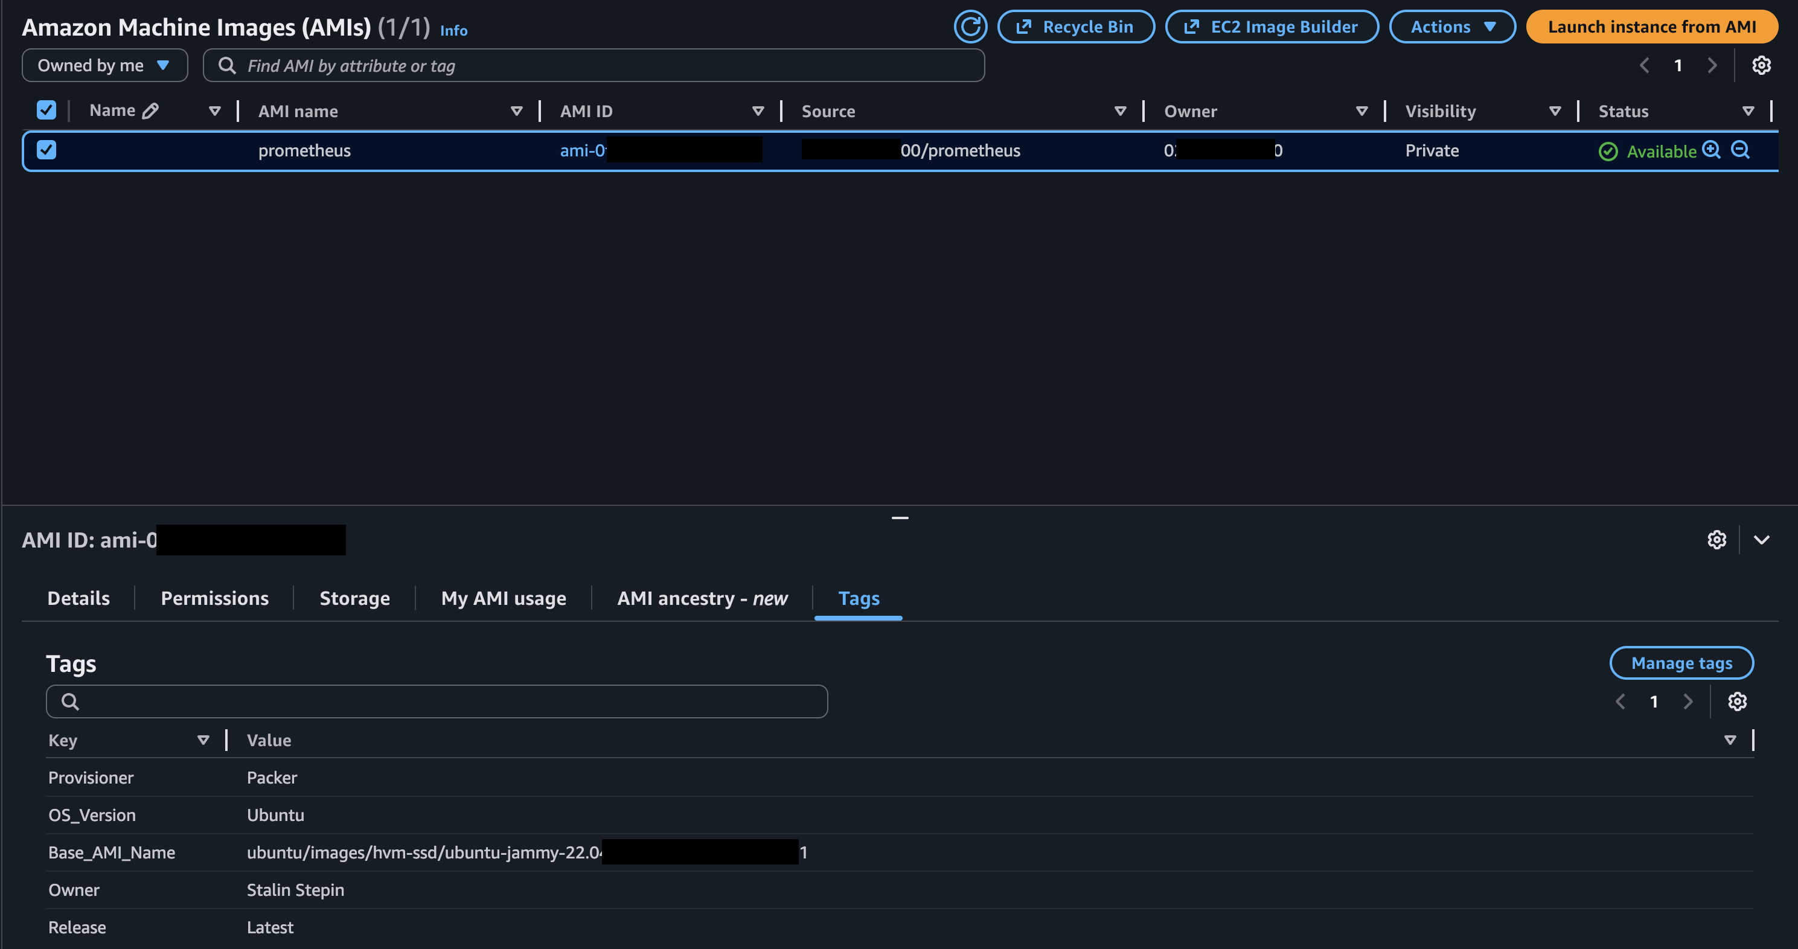Expand the Actions dropdown menu
Image resolution: width=1798 pixels, height=949 pixels.
click(1452, 27)
